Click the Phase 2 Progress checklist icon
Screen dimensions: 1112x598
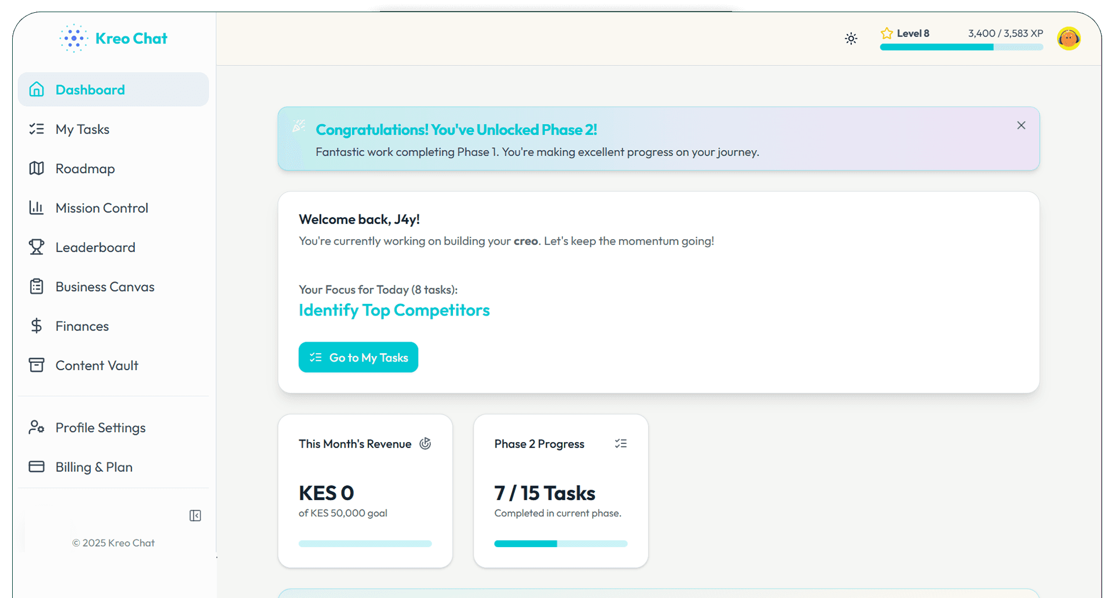620,444
